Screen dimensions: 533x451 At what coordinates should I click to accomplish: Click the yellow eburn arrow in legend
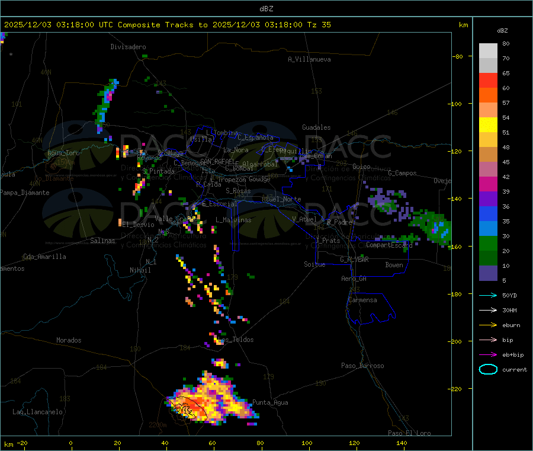488,325
